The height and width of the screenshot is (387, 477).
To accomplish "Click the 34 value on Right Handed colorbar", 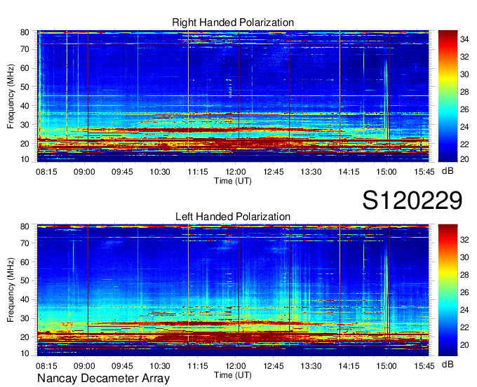I will (464, 39).
